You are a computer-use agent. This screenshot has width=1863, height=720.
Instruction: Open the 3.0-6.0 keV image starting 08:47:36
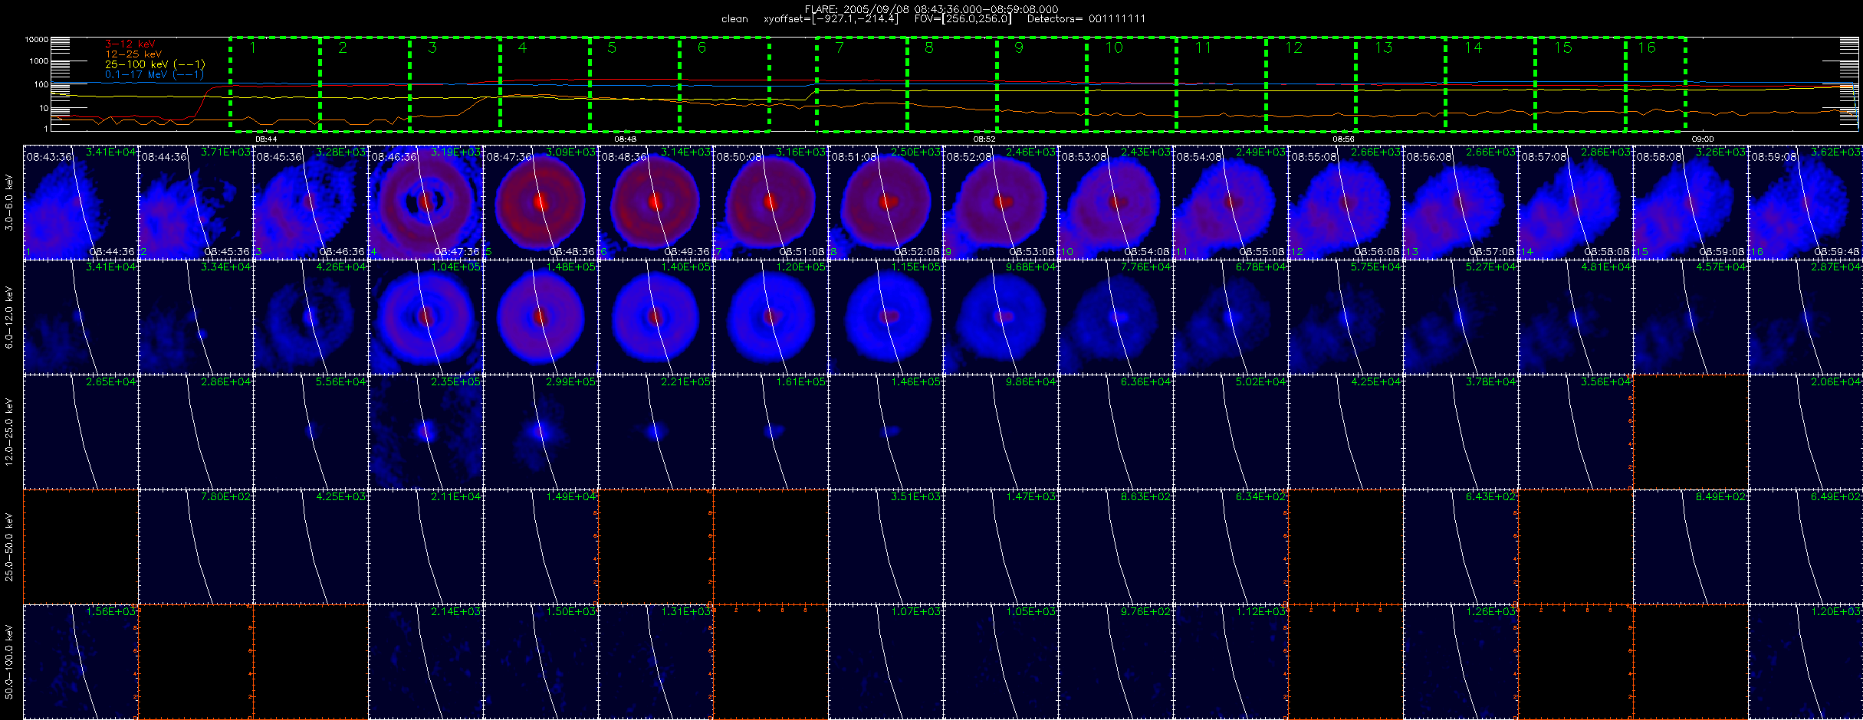coord(540,202)
